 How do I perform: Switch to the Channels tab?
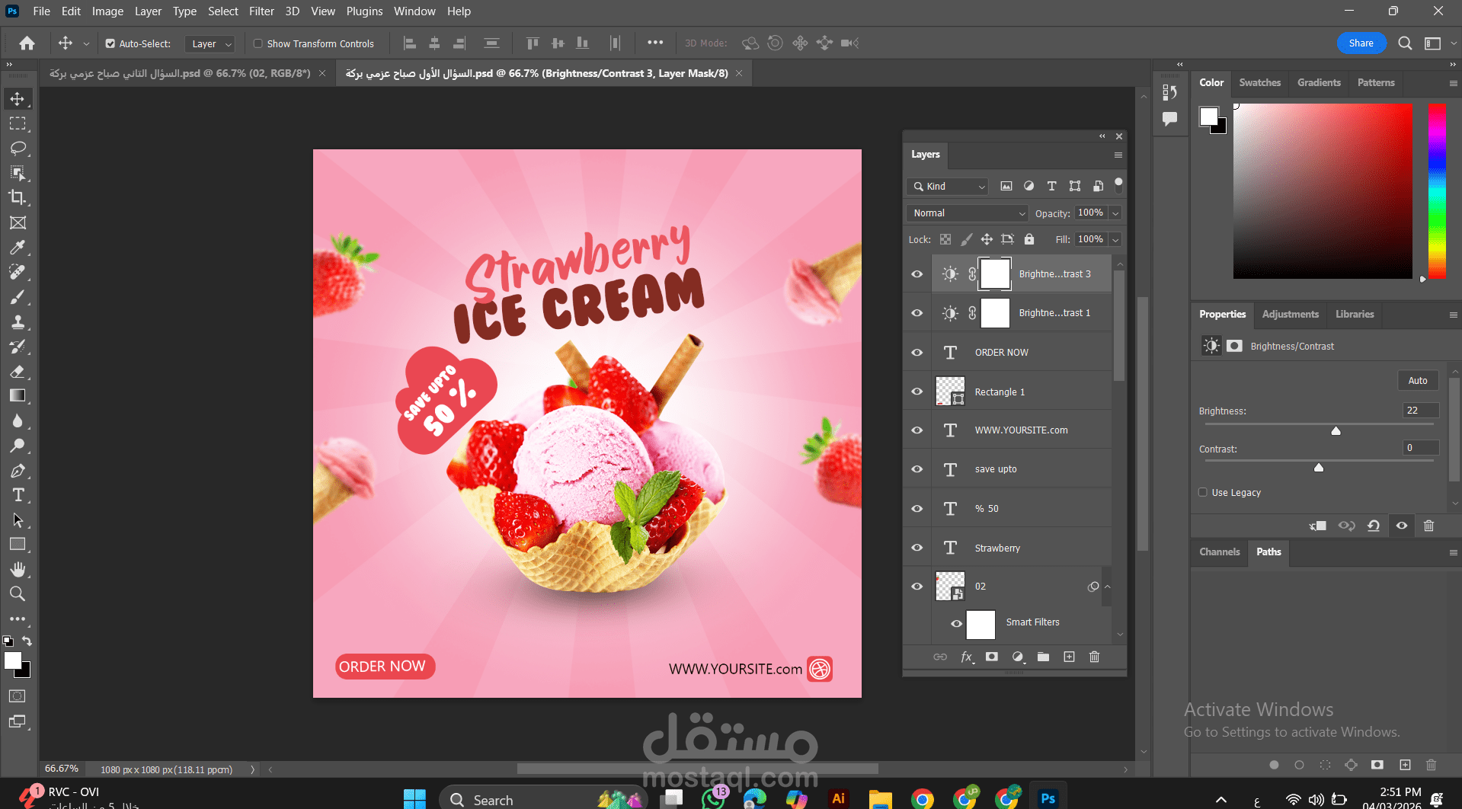tap(1219, 552)
